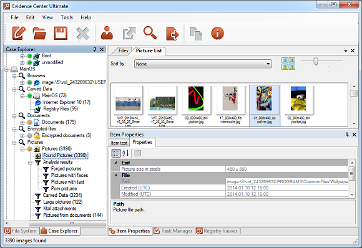Save case using the floppy disk icon
This screenshot has width=362, height=248.
point(61,33)
